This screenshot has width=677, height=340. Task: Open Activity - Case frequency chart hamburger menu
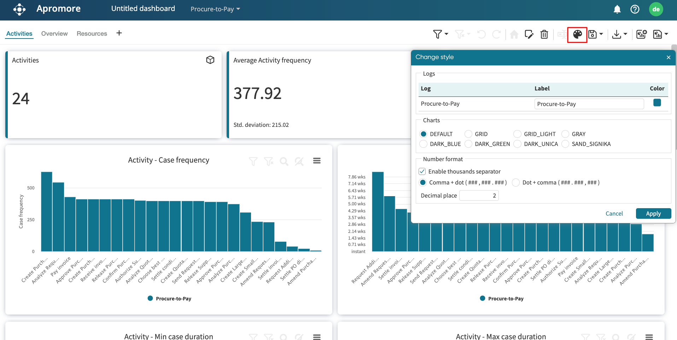coord(317,161)
